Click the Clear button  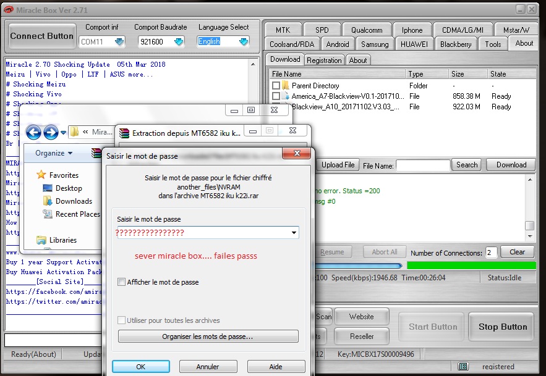click(517, 252)
